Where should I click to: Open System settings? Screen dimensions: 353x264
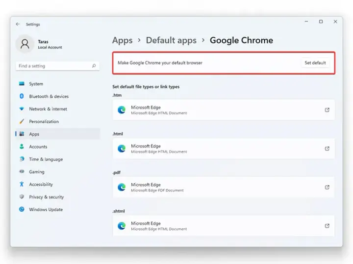(58, 84)
